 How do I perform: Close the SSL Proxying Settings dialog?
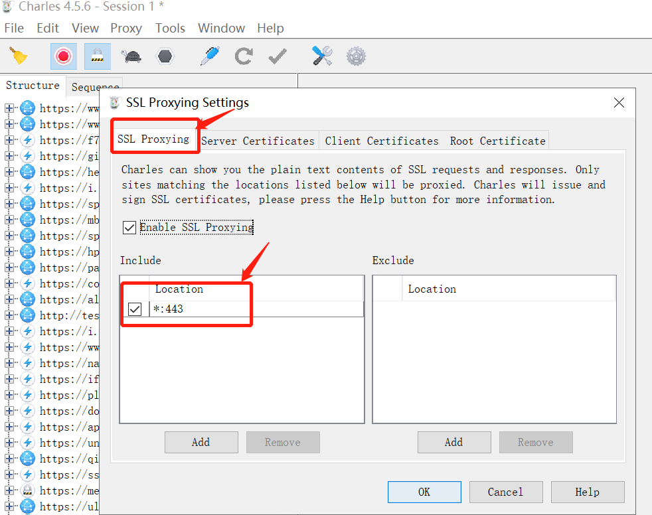[x=619, y=103]
